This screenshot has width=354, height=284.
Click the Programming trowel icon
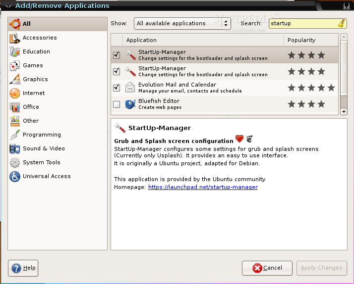(x=15, y=135)
